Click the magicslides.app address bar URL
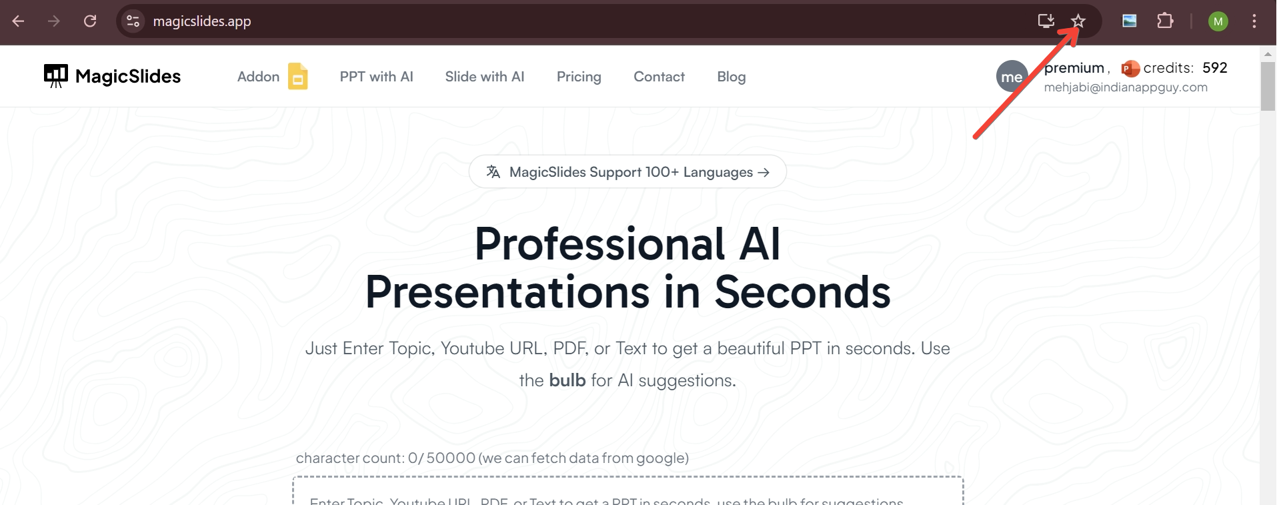Screen dimensions: 1279x505 click(202, 21)
